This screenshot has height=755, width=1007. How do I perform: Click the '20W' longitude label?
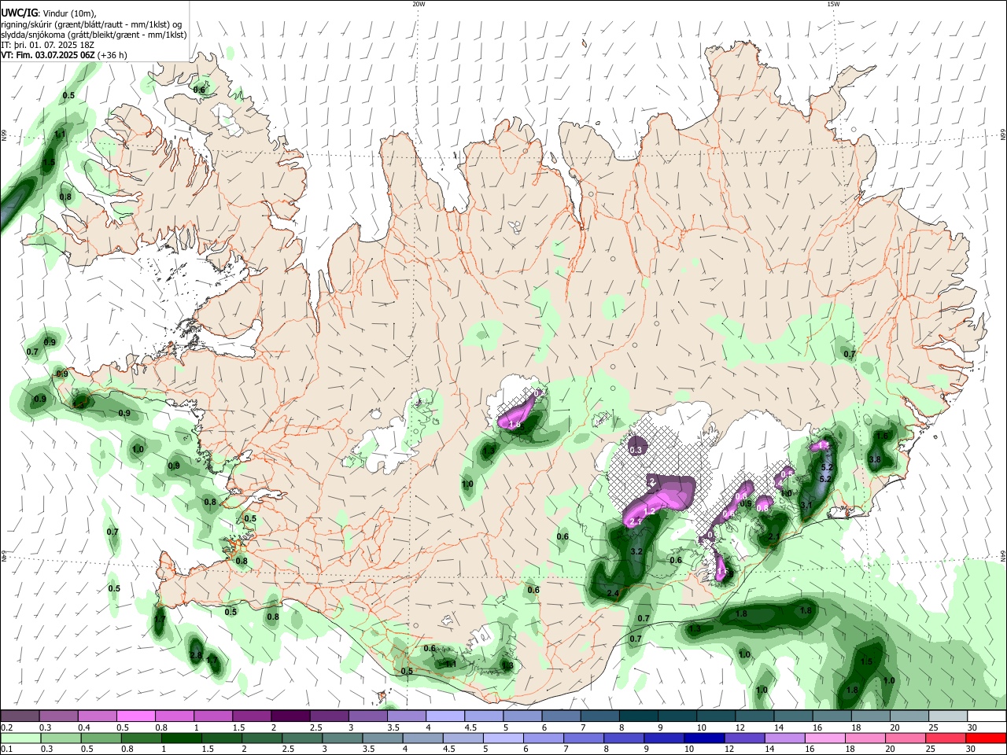point(419,4)
